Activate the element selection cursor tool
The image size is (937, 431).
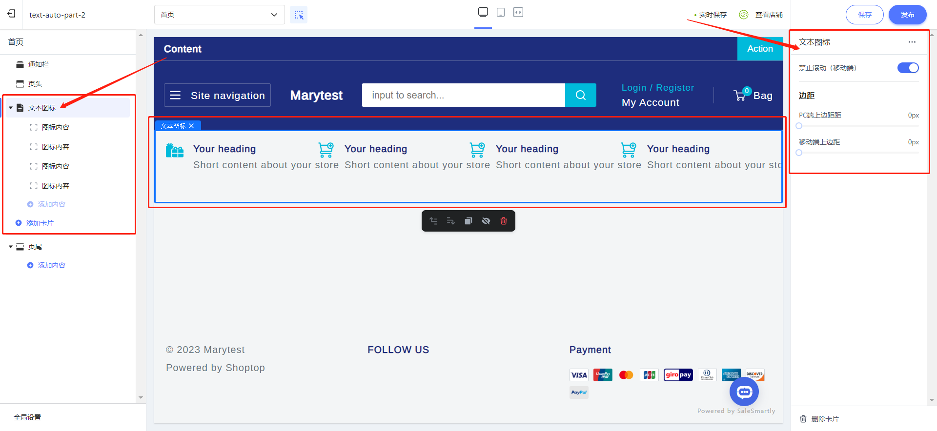pos(299,15)
